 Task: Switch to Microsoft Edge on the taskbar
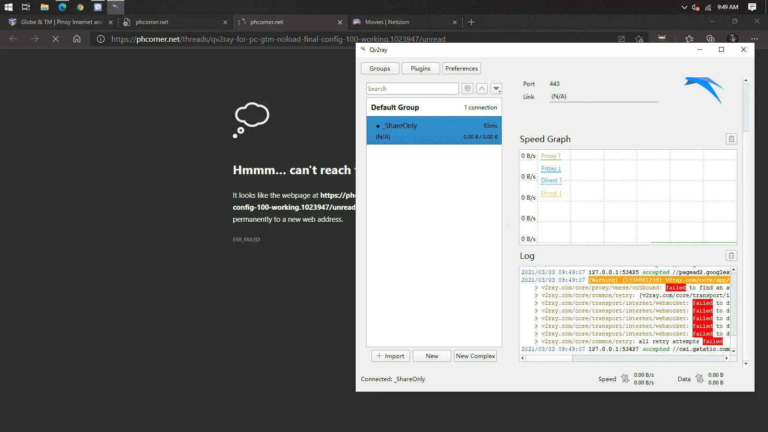coord(62,7)
